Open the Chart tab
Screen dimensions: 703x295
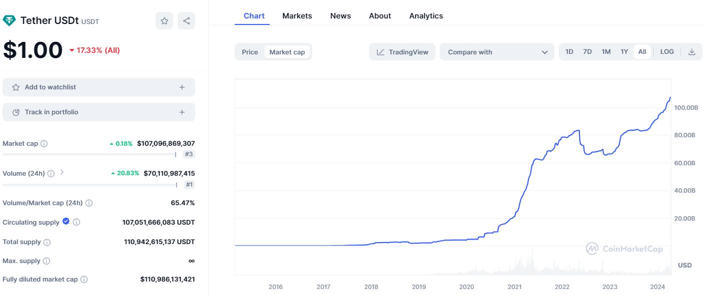tap(254, 16)
